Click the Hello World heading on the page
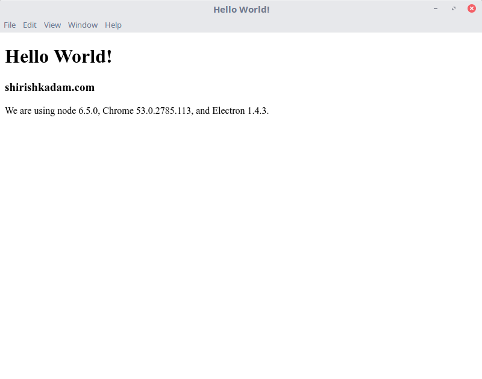 58,56
